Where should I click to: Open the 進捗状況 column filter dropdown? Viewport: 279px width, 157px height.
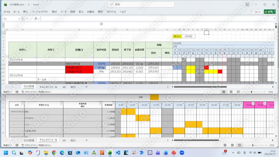107,56
